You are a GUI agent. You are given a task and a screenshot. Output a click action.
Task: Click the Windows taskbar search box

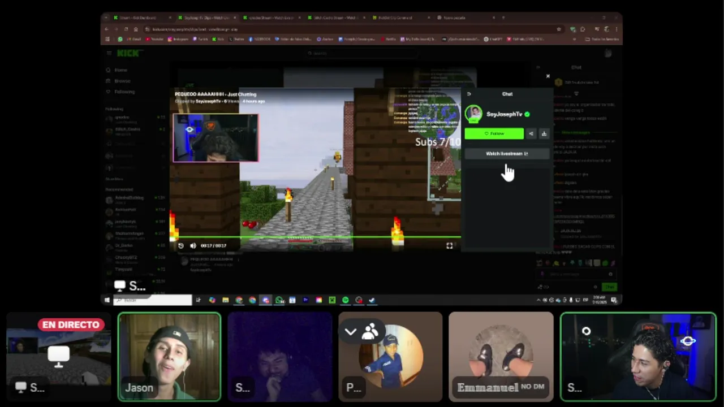click(153, 300)
